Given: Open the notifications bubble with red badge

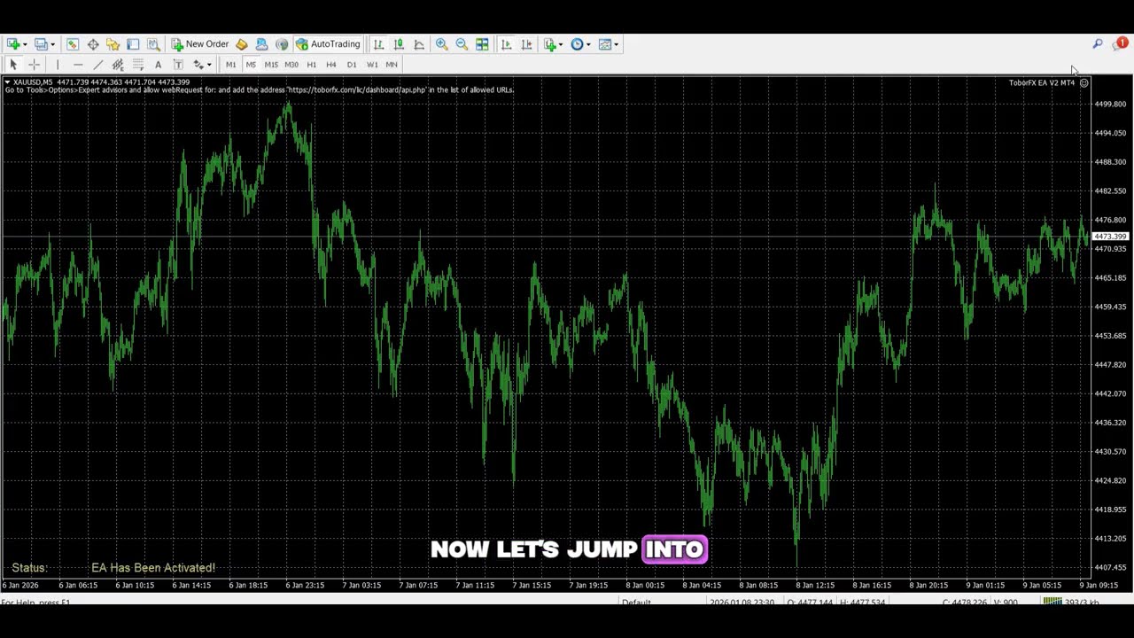Looking at the screenshot, I should [1120, 43].
